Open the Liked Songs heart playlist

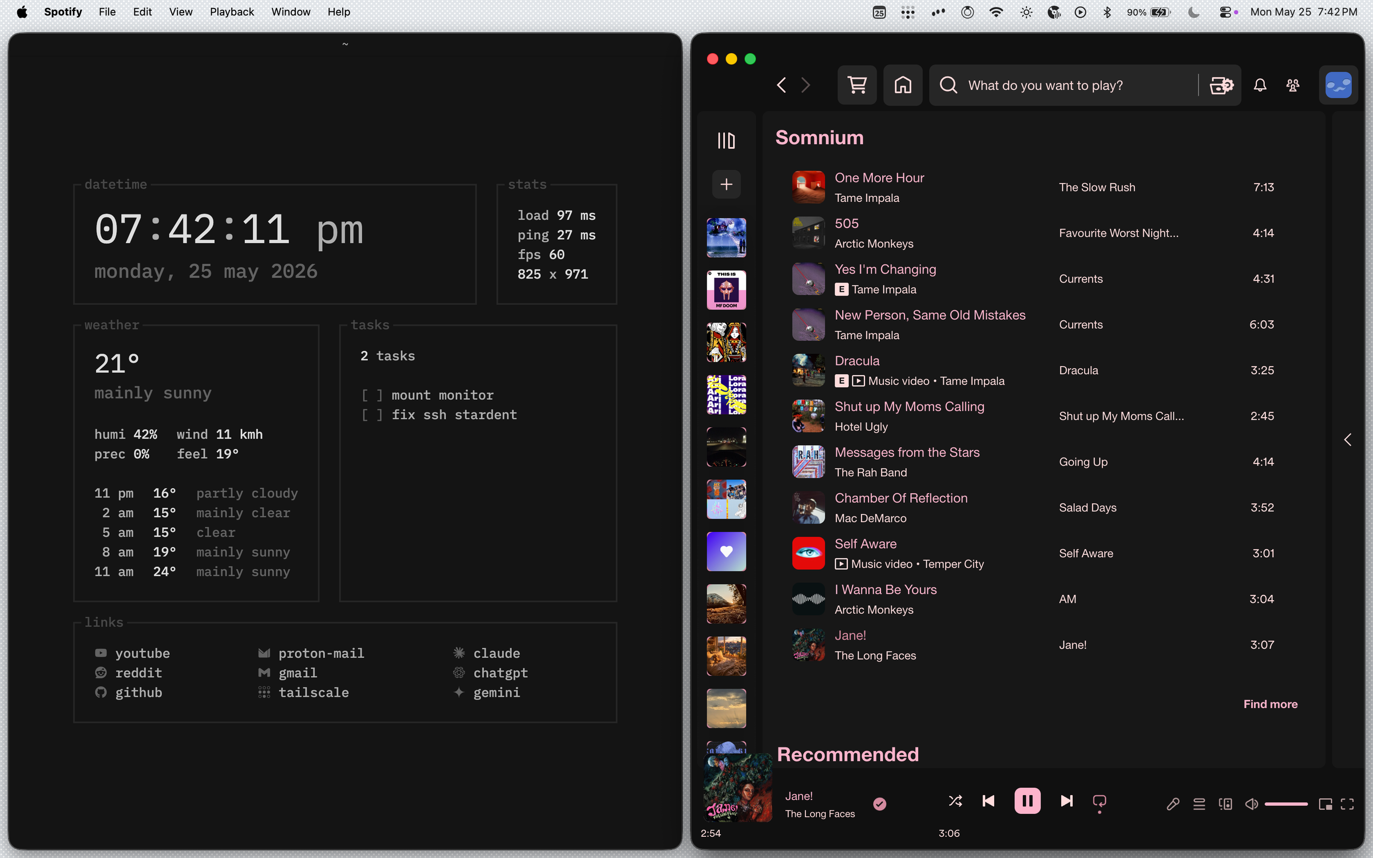pos(726,551)
